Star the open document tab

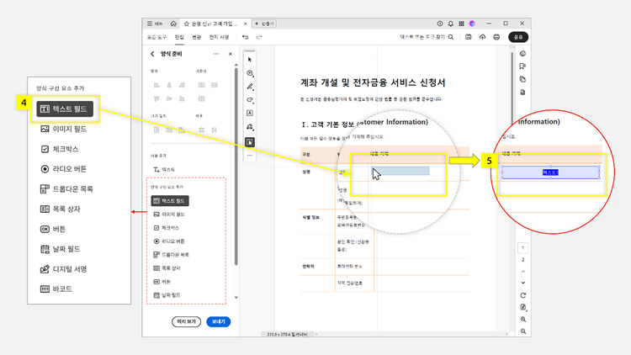(x=187, y=24)
